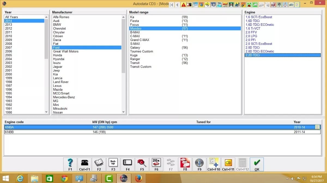
Task: Click the volume speaker tray icon
Action: click(x=293, y=178)
